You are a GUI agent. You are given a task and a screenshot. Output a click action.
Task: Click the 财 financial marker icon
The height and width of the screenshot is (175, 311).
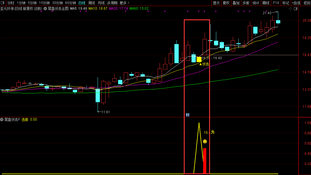pos(188,115)
